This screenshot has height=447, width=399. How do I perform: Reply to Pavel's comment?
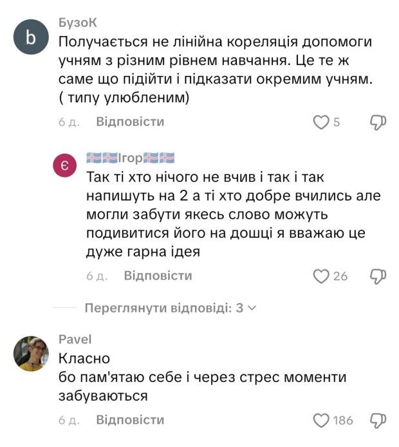[x=130, y=420]
